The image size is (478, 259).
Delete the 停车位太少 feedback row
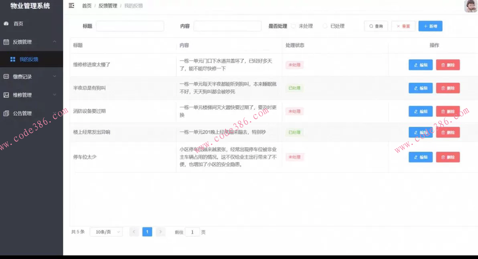tap(448, 157)
